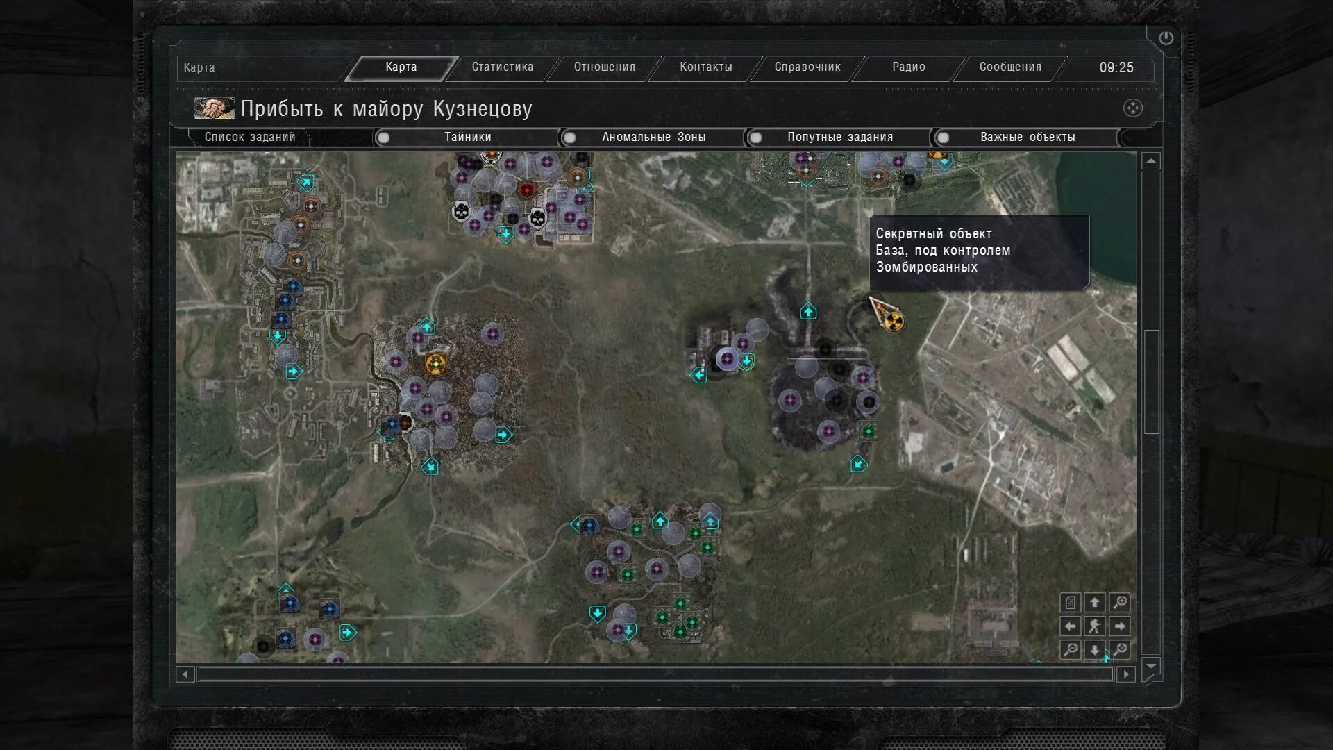Expand the Список заданий task list
Image resolution: width=1333 pixels, height=750 pixels.
[249, 137]
